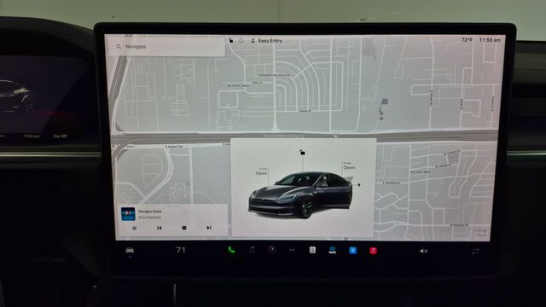Screen dimensions: 546x307
Task: Tap the highway shield marker on the map
Action: click(335, 136)
